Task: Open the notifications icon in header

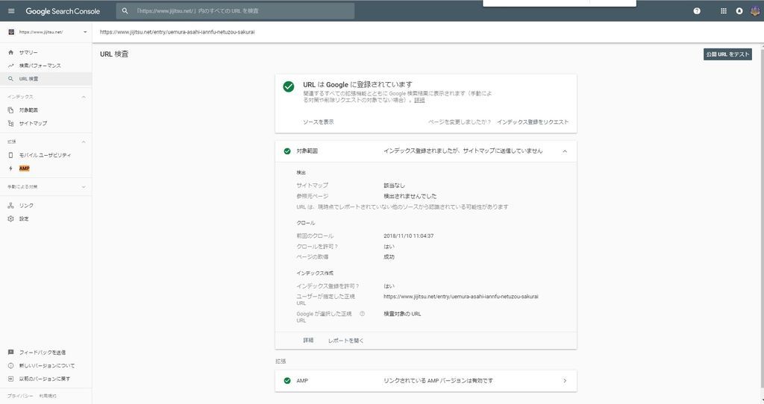Action: point(739,10)
